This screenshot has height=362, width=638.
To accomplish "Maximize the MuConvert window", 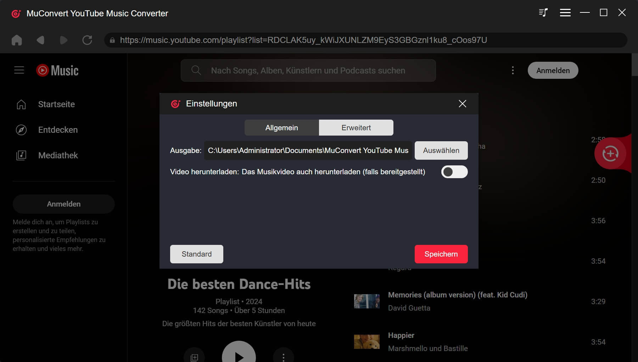I will click(604, 13).
